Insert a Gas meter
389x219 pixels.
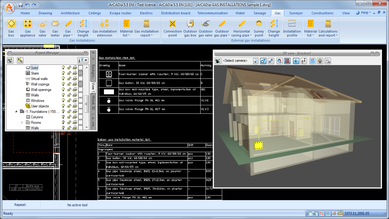point(55,28)
